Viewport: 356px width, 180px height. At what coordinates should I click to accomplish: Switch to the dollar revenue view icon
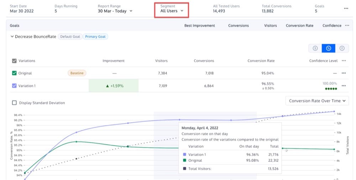pos(315,48)
